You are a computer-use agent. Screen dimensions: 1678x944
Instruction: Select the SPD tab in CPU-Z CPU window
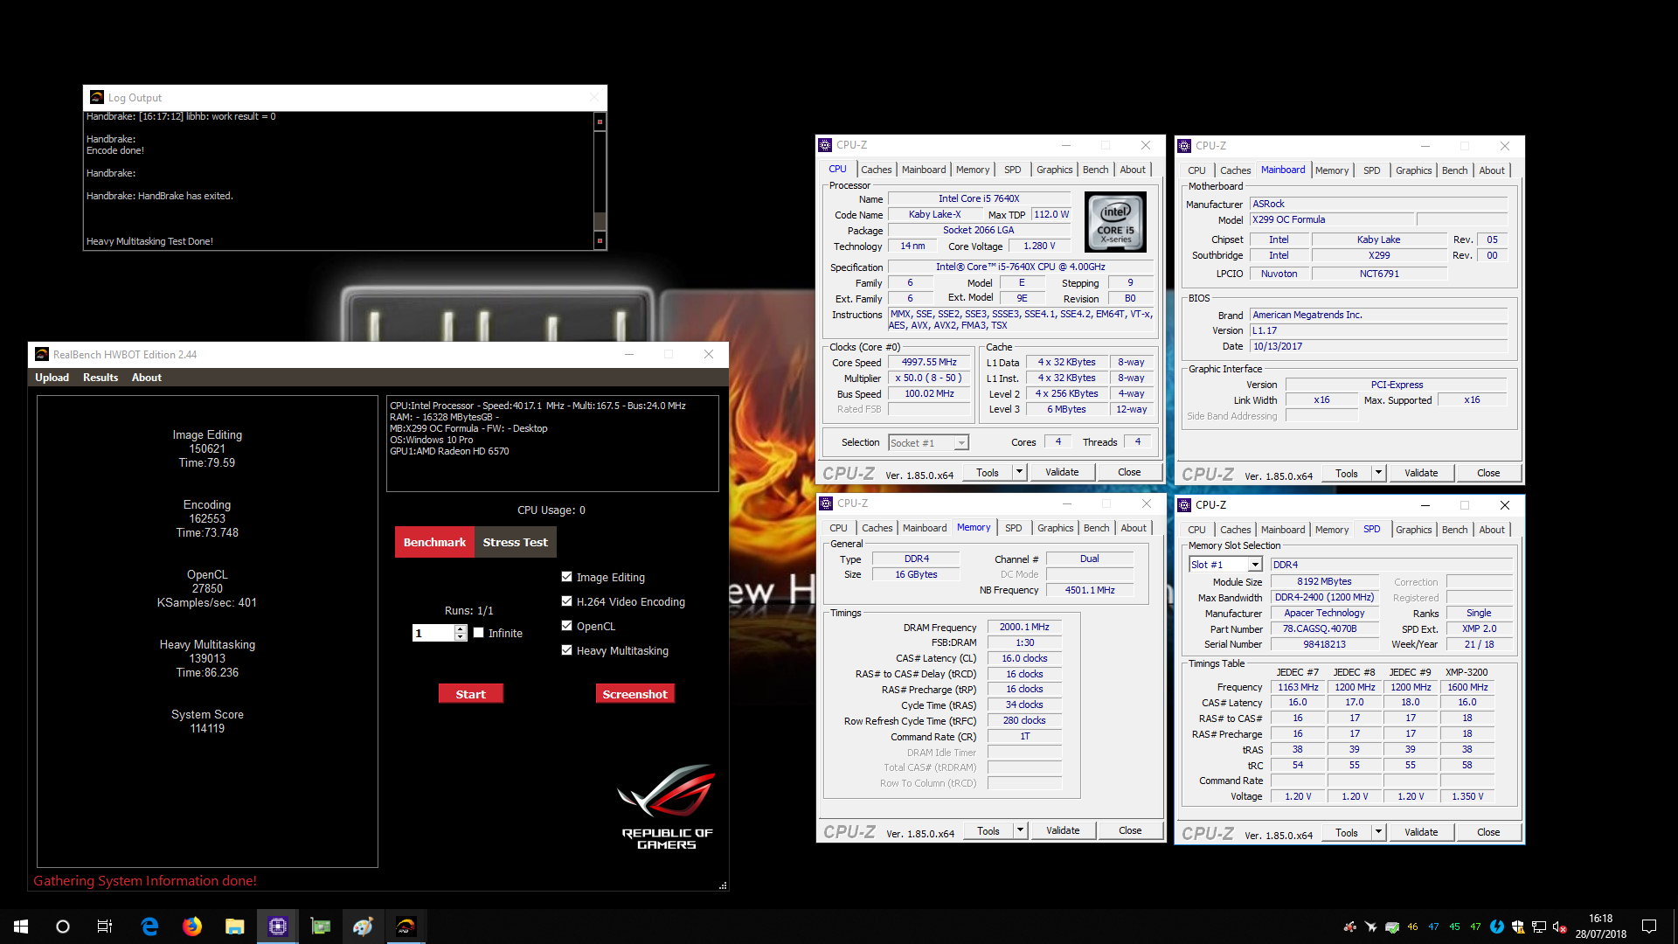(x=1012, y=170)
